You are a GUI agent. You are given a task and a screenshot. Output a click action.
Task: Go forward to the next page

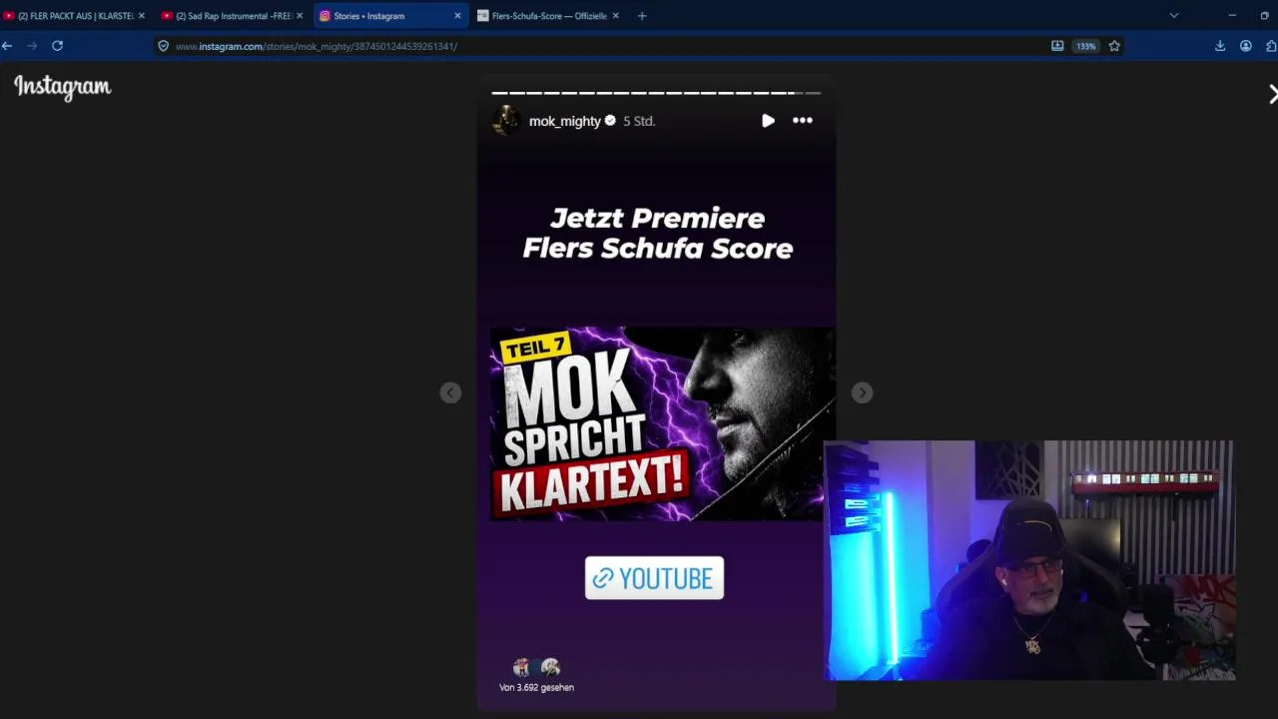pos(32,46)
